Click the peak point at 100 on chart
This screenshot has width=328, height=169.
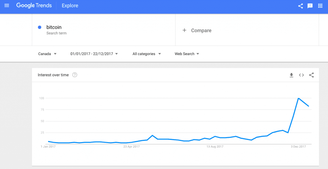tap(298, 98)
